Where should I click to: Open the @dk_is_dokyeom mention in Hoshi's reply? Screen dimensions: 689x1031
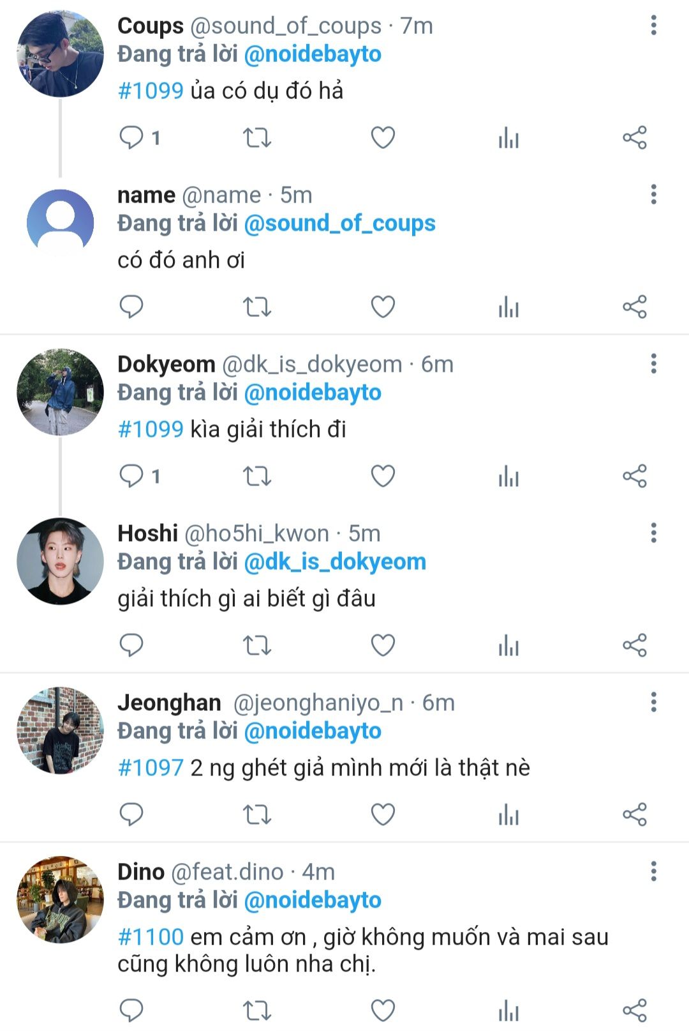[x=335, y=562]
